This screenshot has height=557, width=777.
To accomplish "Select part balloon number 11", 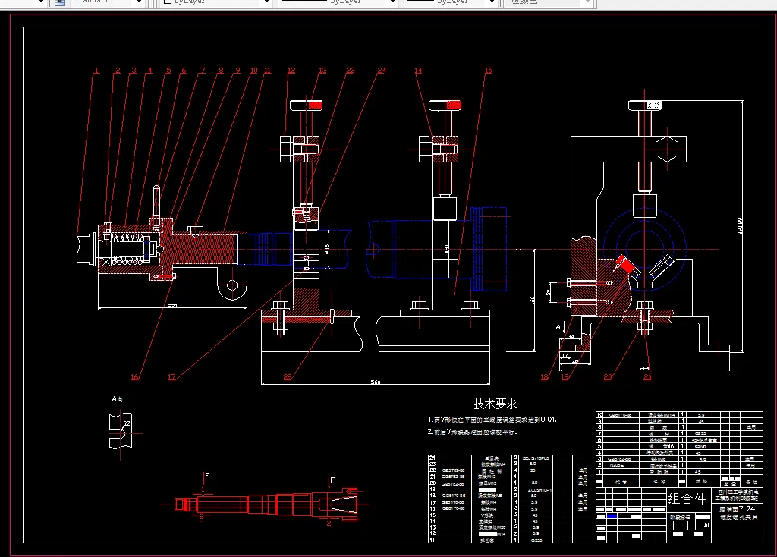I will coord(268,71).
